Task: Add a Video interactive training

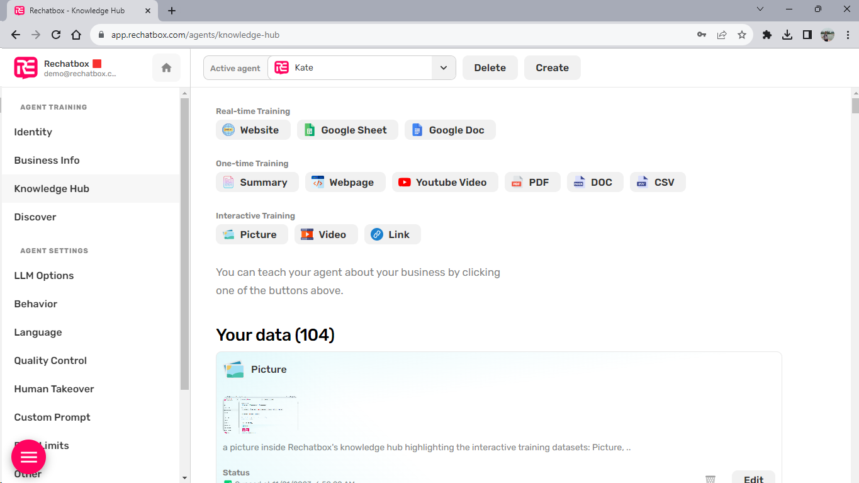Action: coord(326,234)
